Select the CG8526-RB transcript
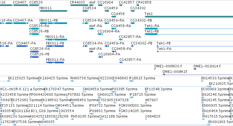 pos(34,34)
